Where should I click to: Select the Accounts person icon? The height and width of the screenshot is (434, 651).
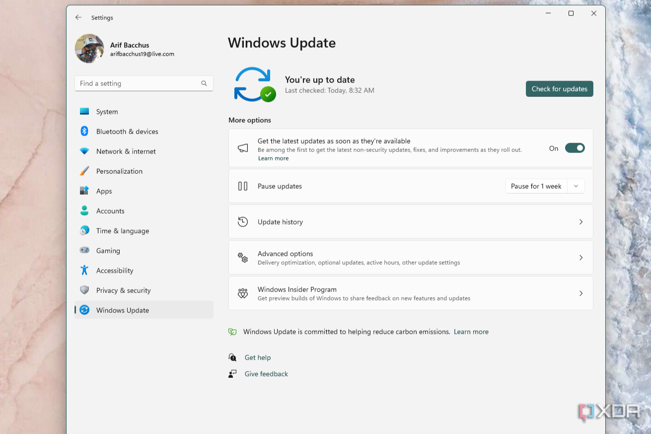tap(84, 211)
